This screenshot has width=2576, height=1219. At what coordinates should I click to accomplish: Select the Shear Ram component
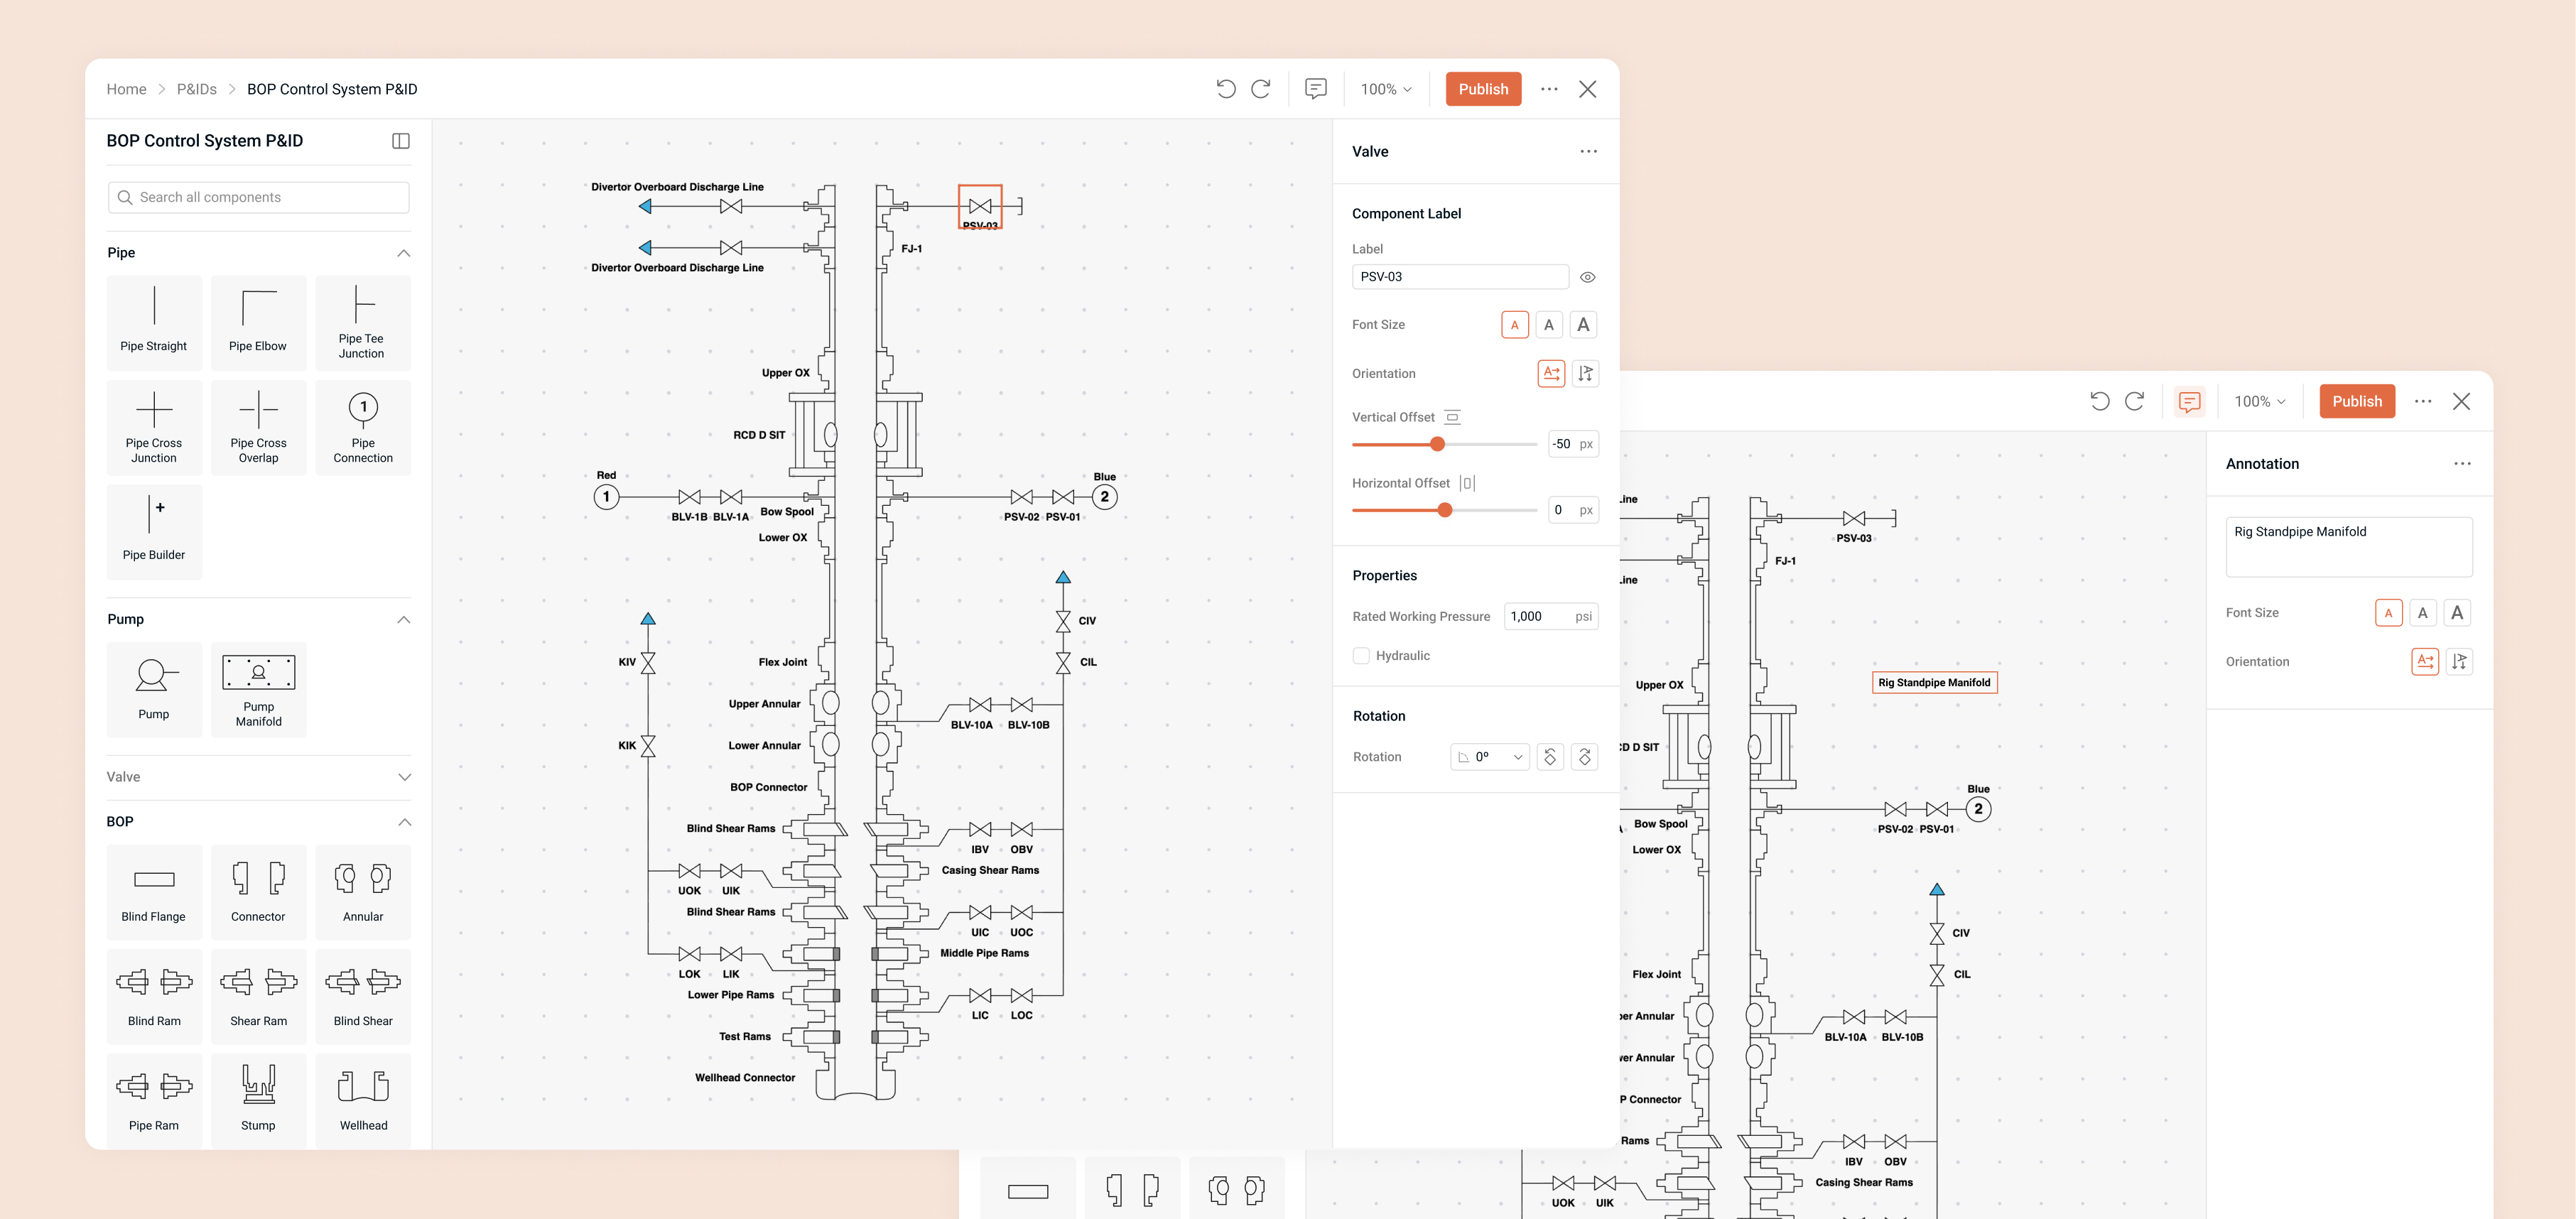(x=258, y=996)
